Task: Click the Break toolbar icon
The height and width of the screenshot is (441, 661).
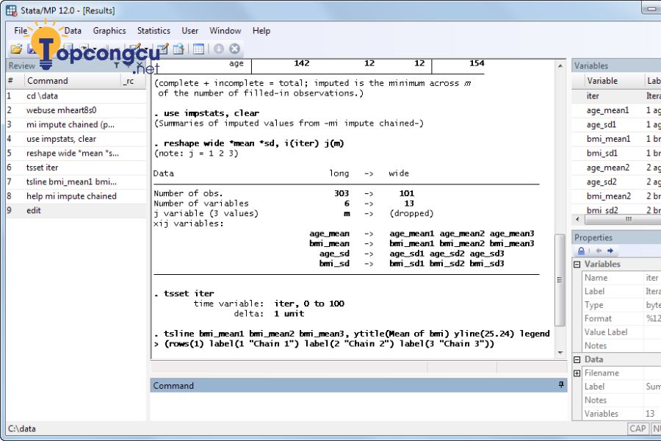Action: [235, 49]
